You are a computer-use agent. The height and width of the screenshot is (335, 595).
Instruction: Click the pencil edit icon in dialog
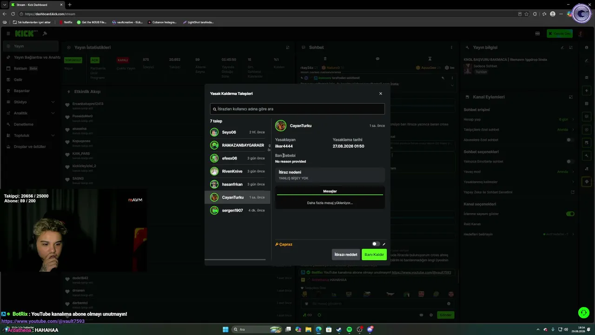[384, 244]
